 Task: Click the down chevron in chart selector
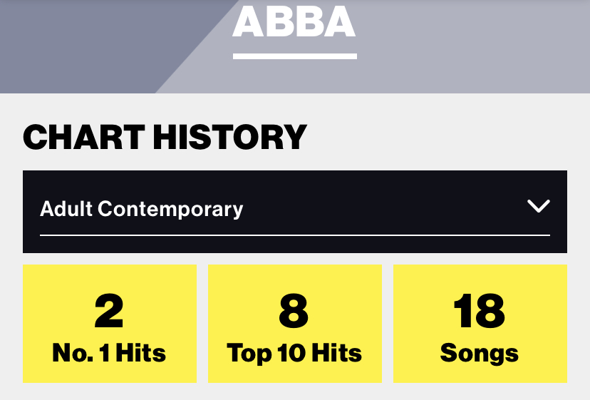(x=538, y=207)
